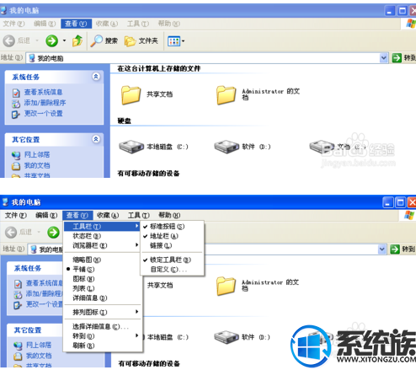Select 软件 (D:) drive icon in upper window
The height and width of the screenshot is (370, 416).
coord(227,147)
